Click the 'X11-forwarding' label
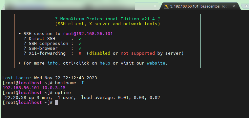 tap(47, 53)
